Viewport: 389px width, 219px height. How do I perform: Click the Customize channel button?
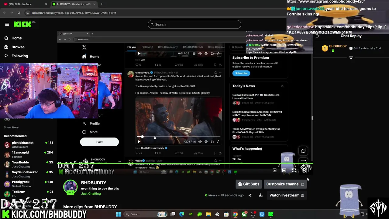(285, 184)
